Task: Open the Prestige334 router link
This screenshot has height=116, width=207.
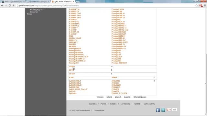Action: click(x=74, y=63)
